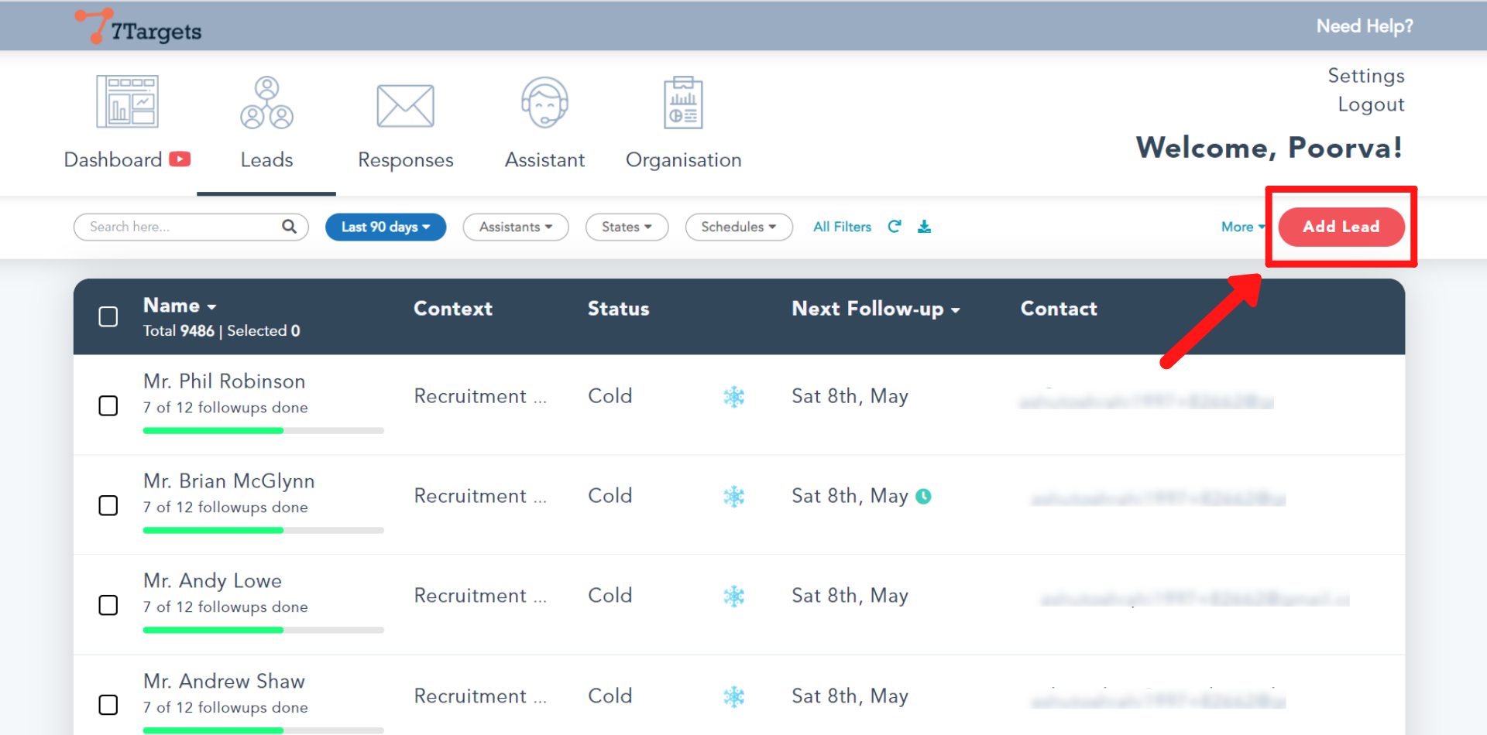Play the Dashboard video icon
Image resolution: width=1487 pixels, height=735 pixels.
180,159
